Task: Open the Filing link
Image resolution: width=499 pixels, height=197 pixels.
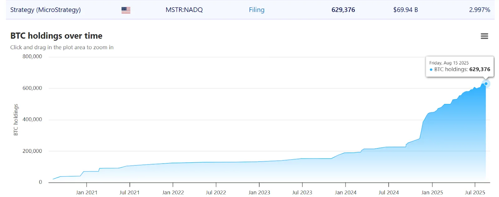Action: [256, 10]
